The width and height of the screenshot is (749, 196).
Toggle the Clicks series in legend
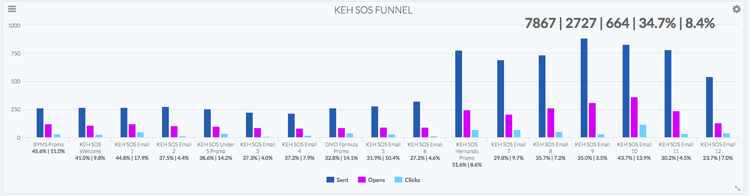click(x=408, y=180)
